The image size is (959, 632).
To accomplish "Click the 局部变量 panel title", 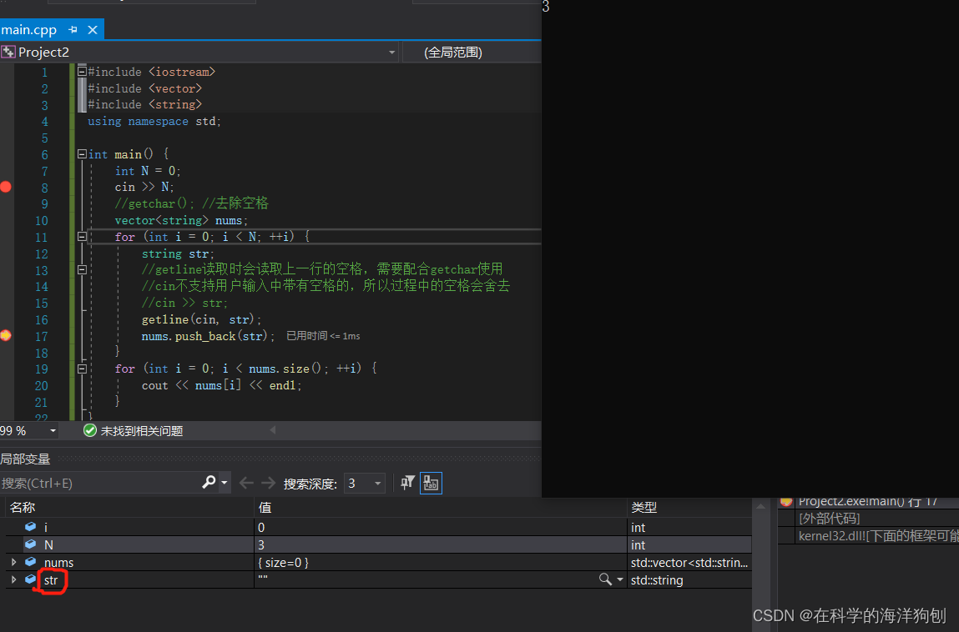I will 26,459.
